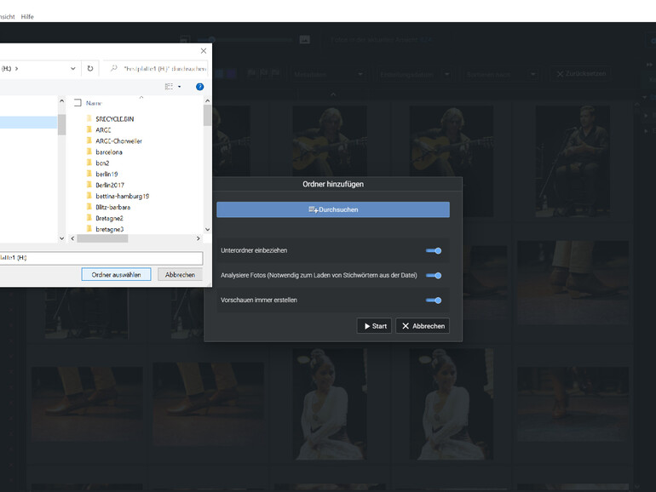Image resolution: width=656 pixels, height=492 pixels.
Task: Sort by the Name column header
Action: [94, 103]
